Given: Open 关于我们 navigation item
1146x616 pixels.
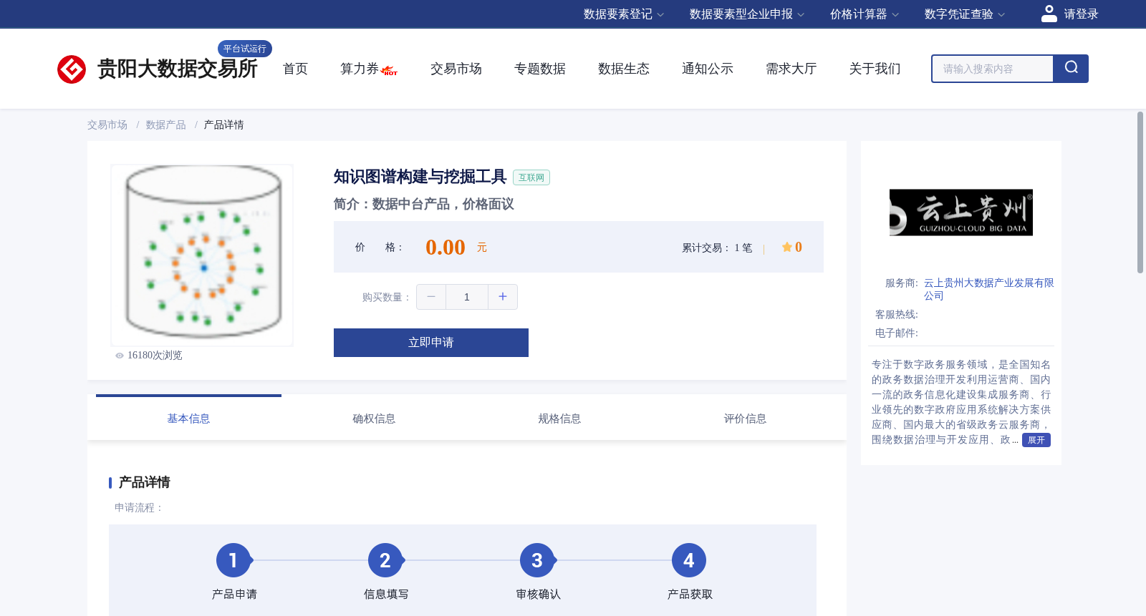Looking at the screenshot, I should (875, 69).
